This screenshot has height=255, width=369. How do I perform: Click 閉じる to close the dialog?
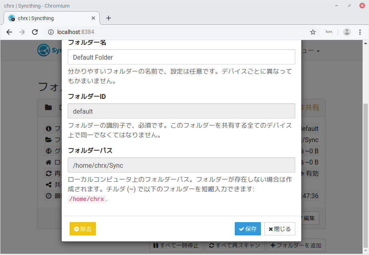(280, 229)
